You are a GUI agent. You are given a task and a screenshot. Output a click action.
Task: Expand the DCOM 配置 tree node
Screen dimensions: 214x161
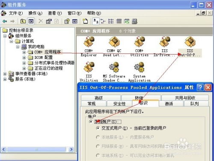tap(24, 58)
